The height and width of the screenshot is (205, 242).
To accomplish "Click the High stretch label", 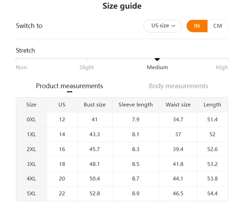I will 222,67.
